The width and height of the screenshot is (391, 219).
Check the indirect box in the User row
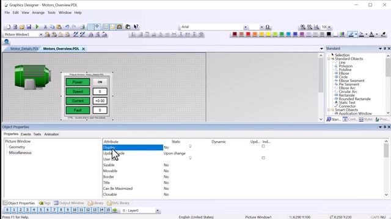pos(263,158)
